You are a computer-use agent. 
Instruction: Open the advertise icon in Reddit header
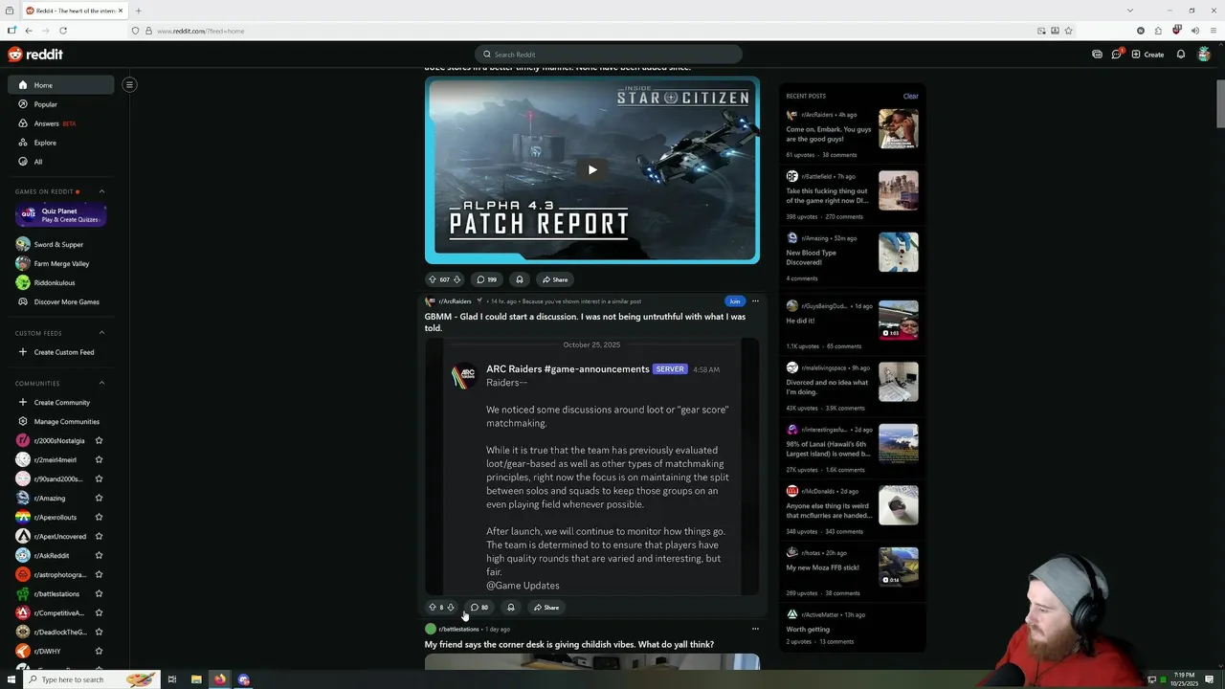click(x=1097, y=55)
